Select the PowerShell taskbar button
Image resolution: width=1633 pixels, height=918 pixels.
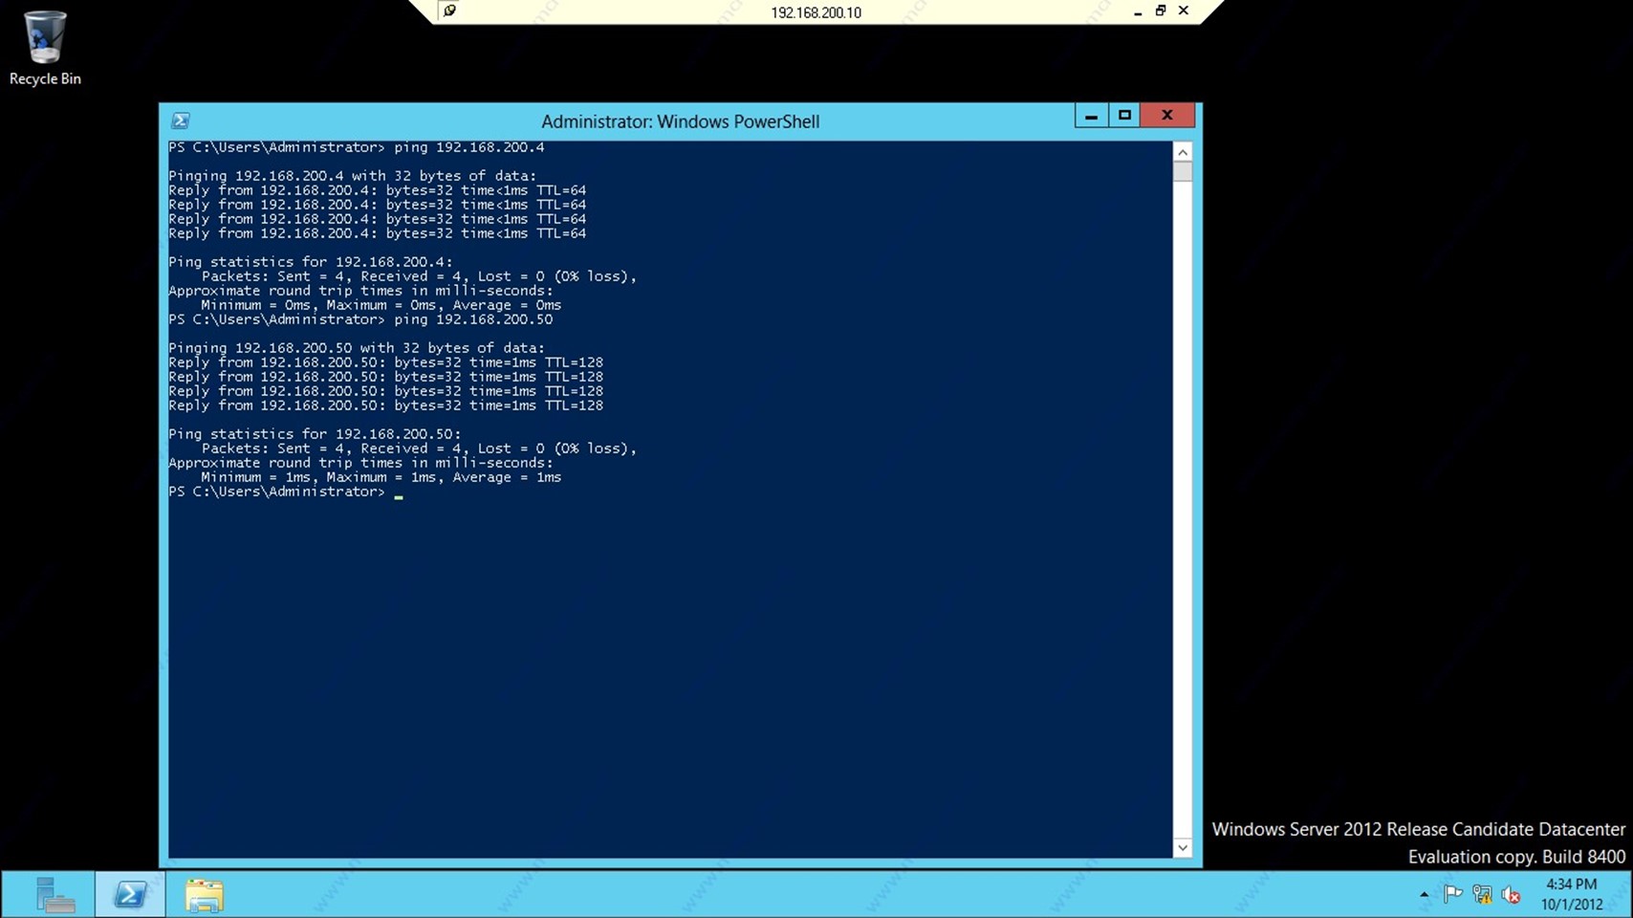130,895
